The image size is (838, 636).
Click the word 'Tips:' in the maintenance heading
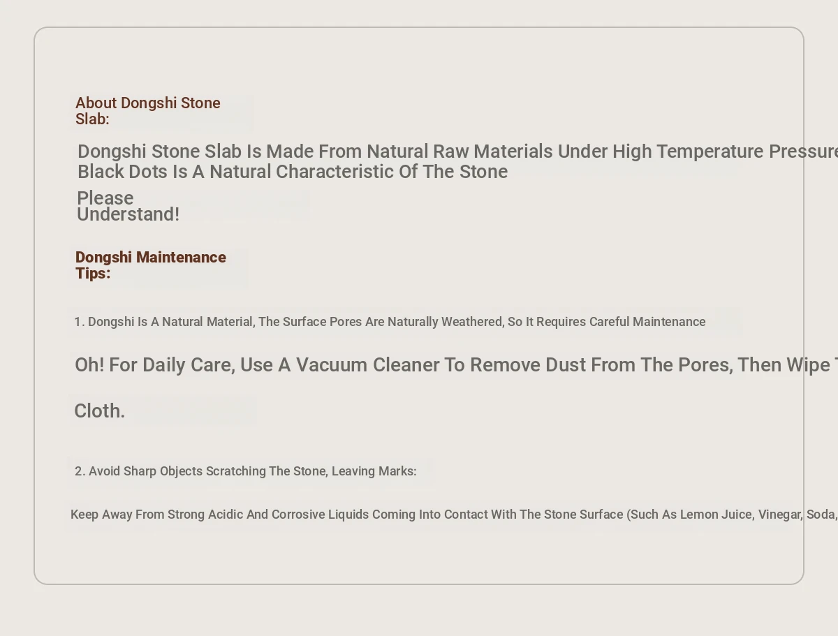(x=93, y=274)
